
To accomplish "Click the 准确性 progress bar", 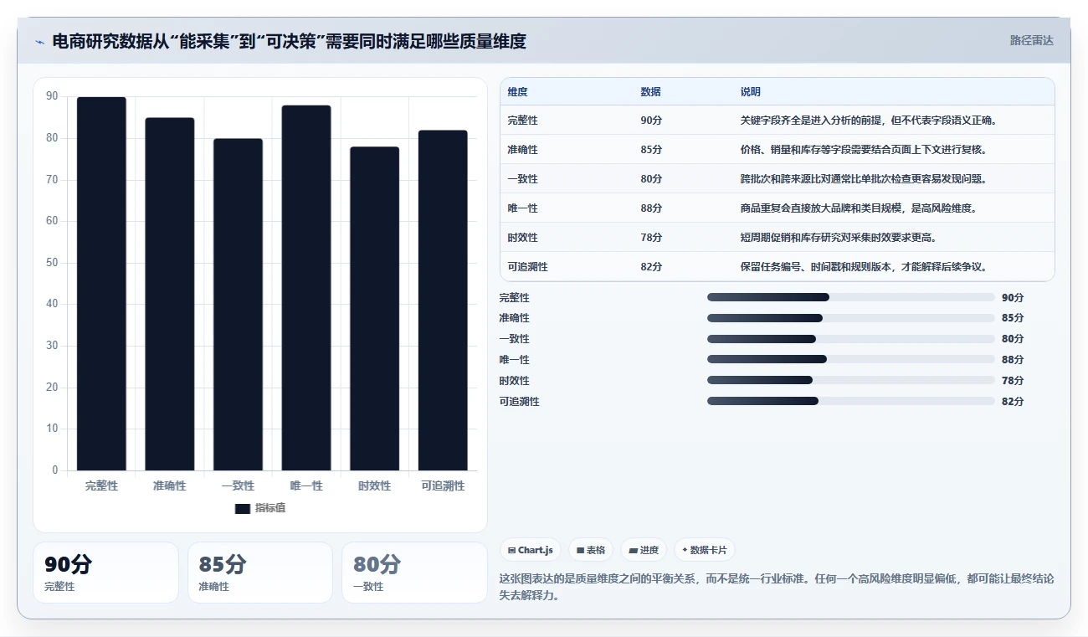I will click(851, 318).
